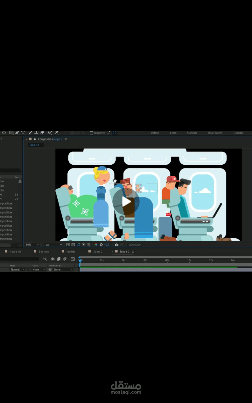The width and height of the screenshot is (252, 403).
Task: Play the composition preview video
Action: click(x=126, y=202)
